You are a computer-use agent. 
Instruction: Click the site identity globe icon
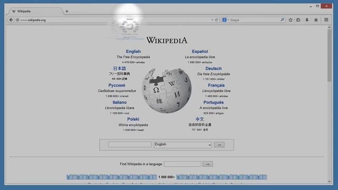(x=17, y=20)
